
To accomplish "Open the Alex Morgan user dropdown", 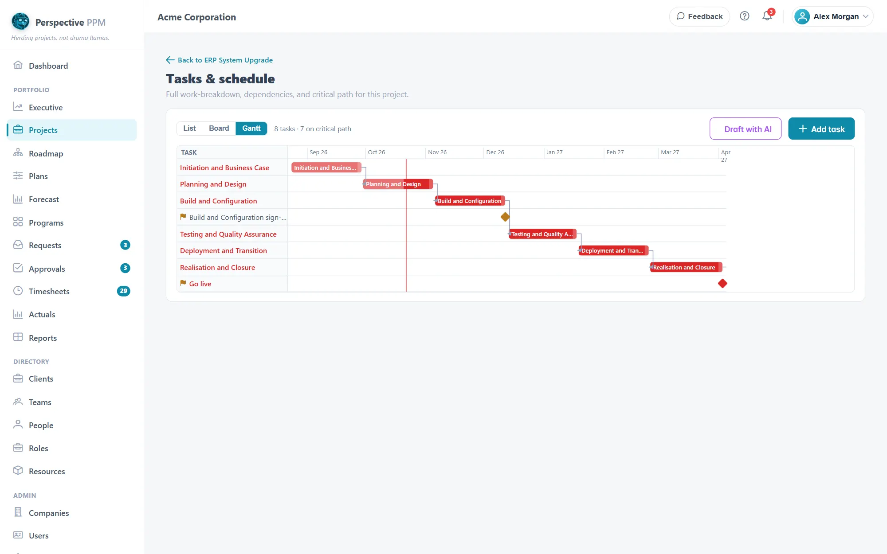I will (x=832, y=16).
